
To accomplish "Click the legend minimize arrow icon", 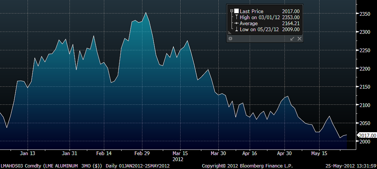I will 292,39.
